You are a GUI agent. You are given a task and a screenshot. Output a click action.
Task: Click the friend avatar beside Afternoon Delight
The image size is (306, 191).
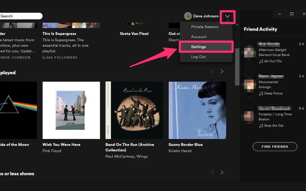(250, 52)
